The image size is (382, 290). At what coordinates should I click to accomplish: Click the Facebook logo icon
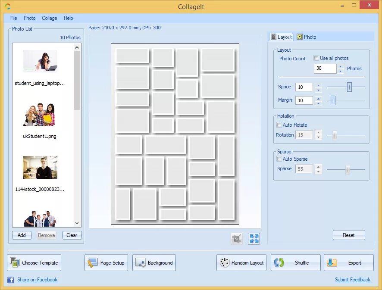[x=10, y=280]
